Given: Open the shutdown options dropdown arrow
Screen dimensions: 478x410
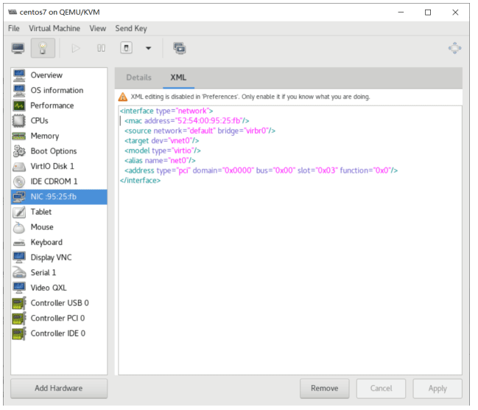Looking at the screenshot, I should [x=149, y=48].
